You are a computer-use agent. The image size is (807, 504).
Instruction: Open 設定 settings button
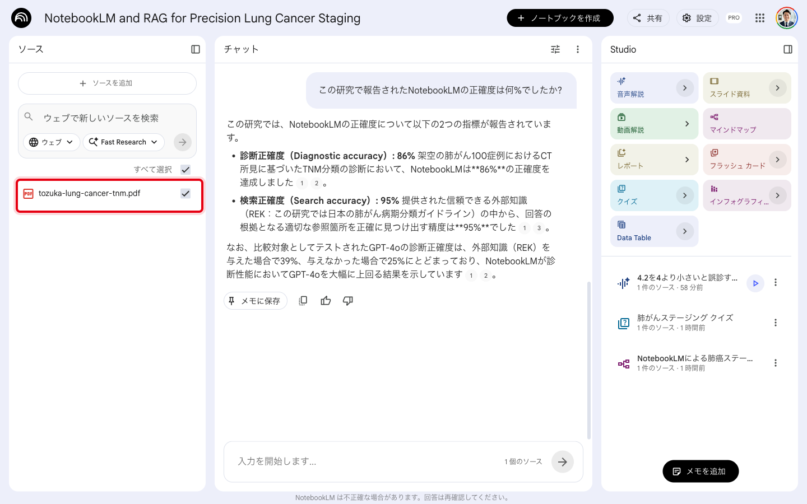pos(697,18)
